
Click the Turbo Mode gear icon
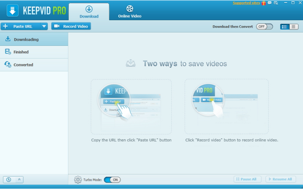[x=78, y=180]
